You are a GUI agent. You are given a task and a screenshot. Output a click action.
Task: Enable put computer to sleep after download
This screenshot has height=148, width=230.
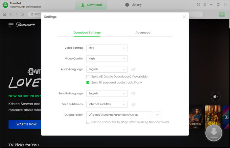pyautogui.click(x=88, y=122)
